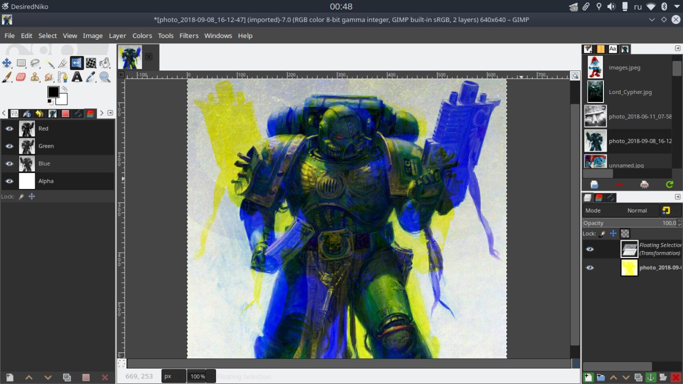
Task: Open the Image menu
Action: click(93, 36)
